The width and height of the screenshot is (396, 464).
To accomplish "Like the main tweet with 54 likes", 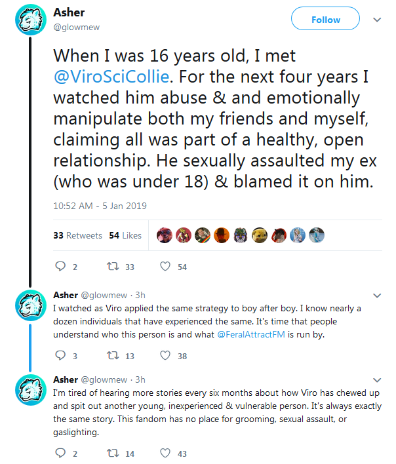I will (165, 266).
